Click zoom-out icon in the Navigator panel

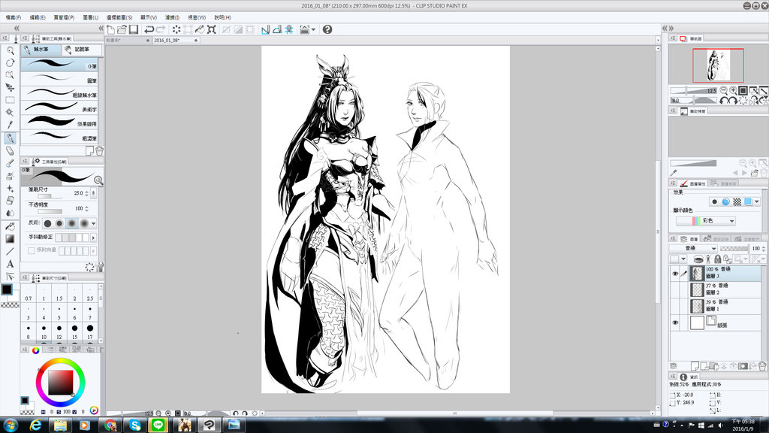click(x=723, y=90)
